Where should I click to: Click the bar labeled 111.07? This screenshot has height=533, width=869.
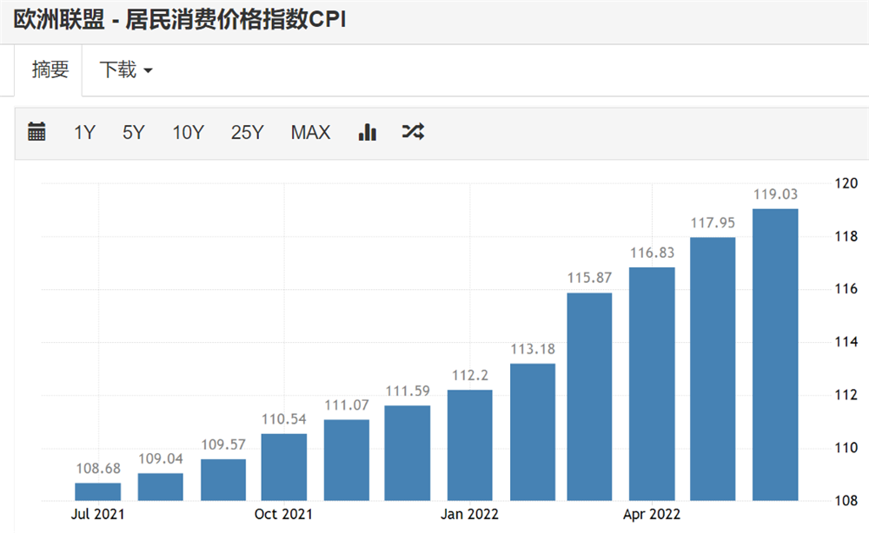click(347, 460)
